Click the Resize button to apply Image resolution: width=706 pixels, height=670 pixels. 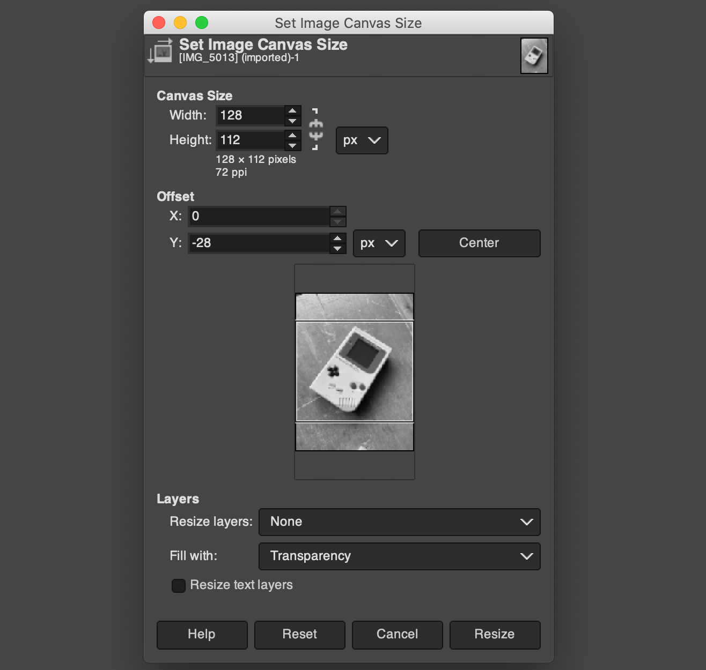click(x=495, y=635)
